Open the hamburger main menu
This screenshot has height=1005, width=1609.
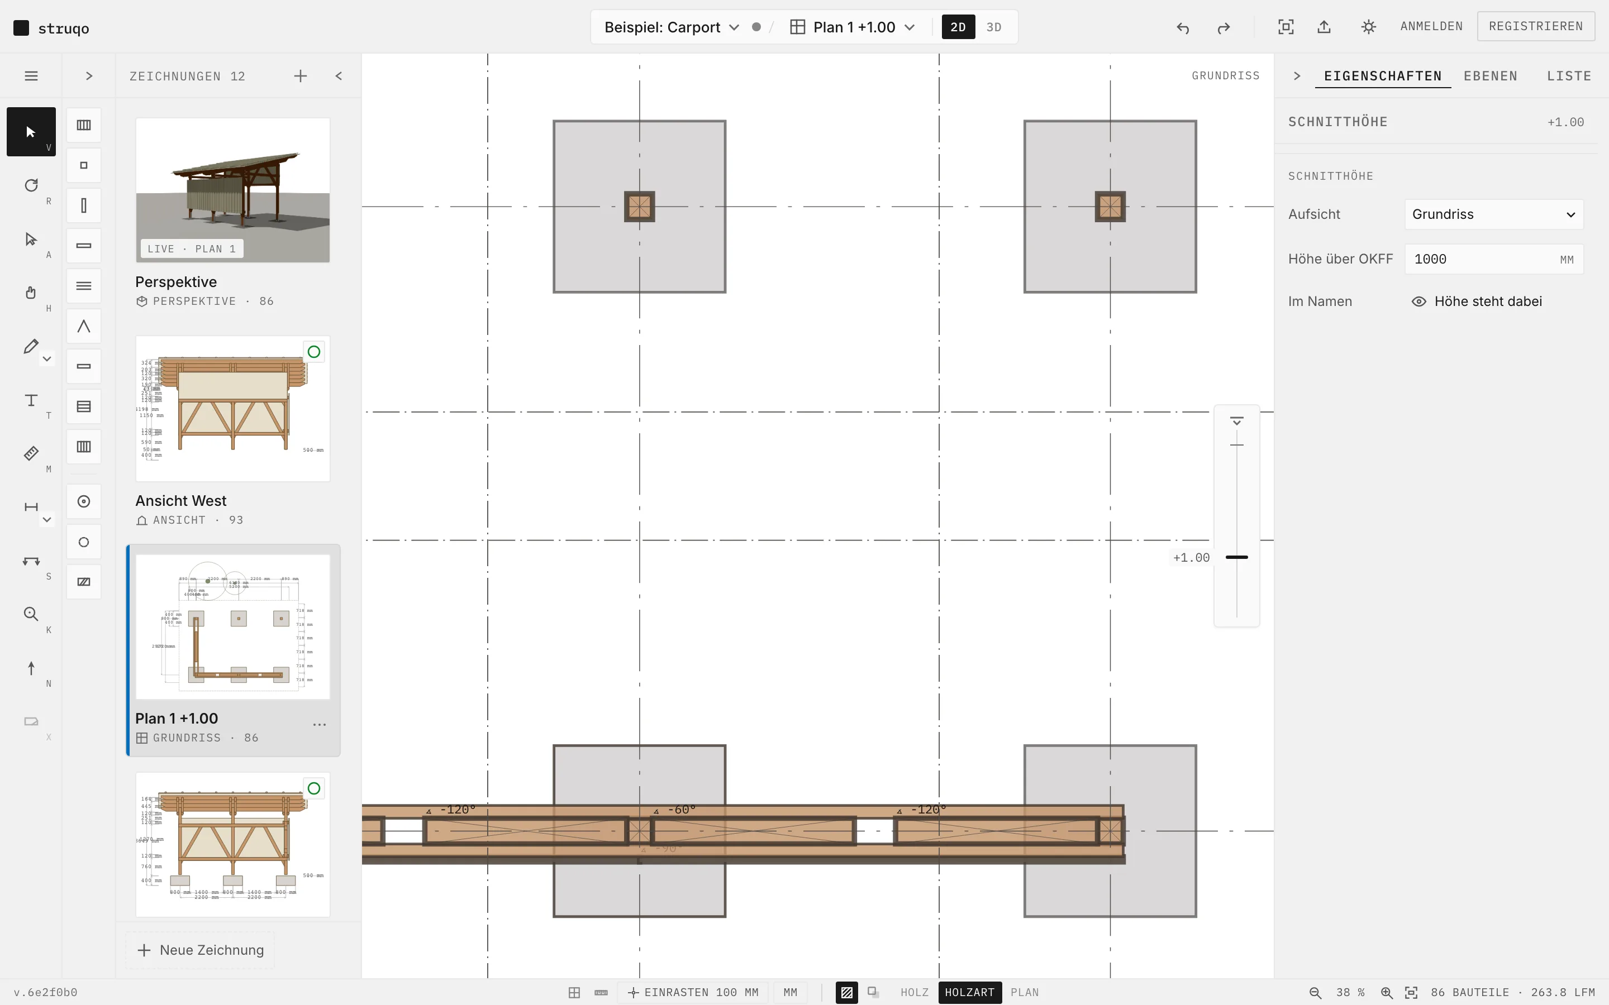coord(31,76)
